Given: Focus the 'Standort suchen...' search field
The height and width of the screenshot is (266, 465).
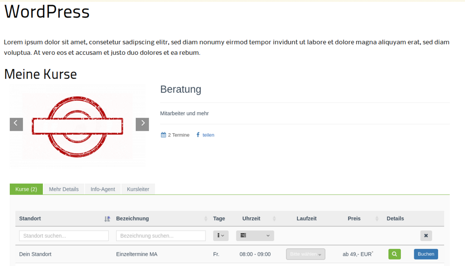Looking at the screenshot, I should point(64,236).
